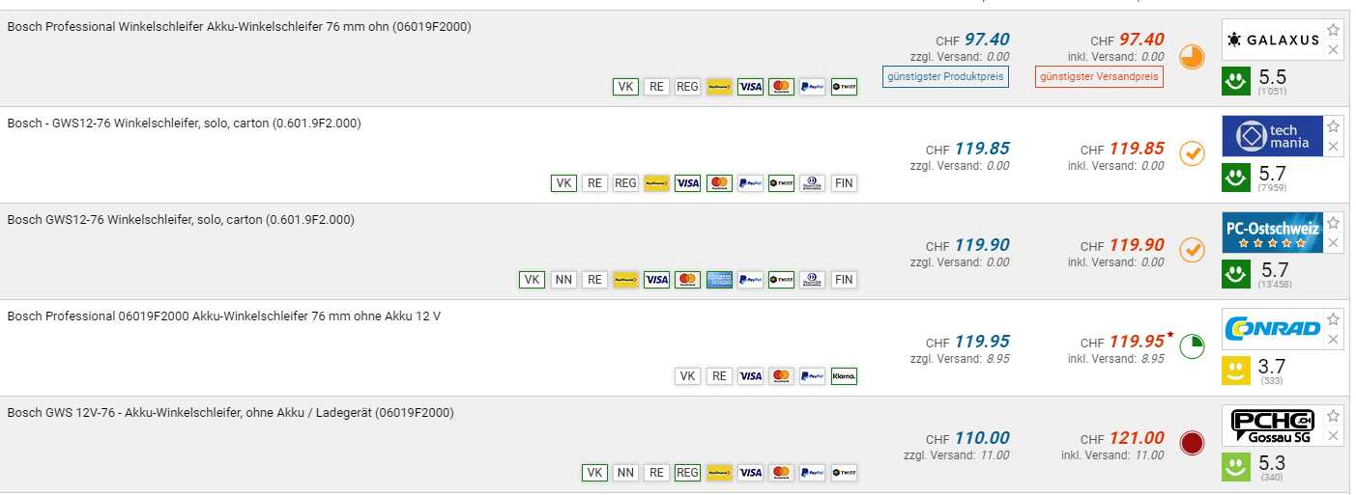Click the green smiley rating for Galaxus
Image resolution: width=1356 pixels, height=495 pixels.
(1235, 81)
